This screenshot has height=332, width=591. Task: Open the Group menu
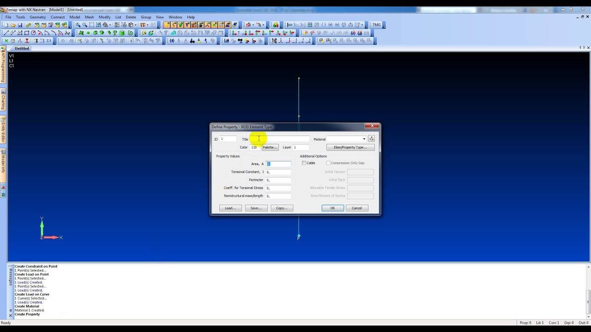pyautogui.click(x=146, y=17)
